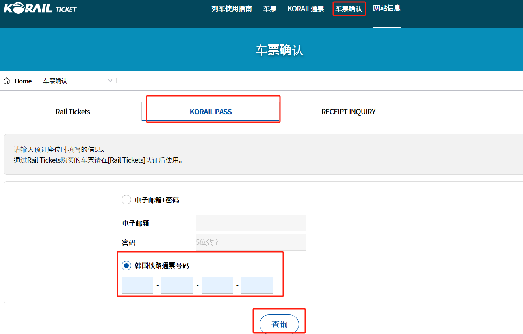Viewport: 523px width, 334px height.
Task: Click the third pass number box
Action: pos(217,285)
